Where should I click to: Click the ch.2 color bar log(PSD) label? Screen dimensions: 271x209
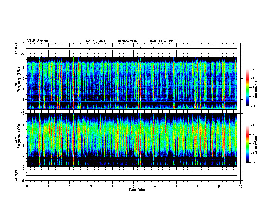coord(256,145)
